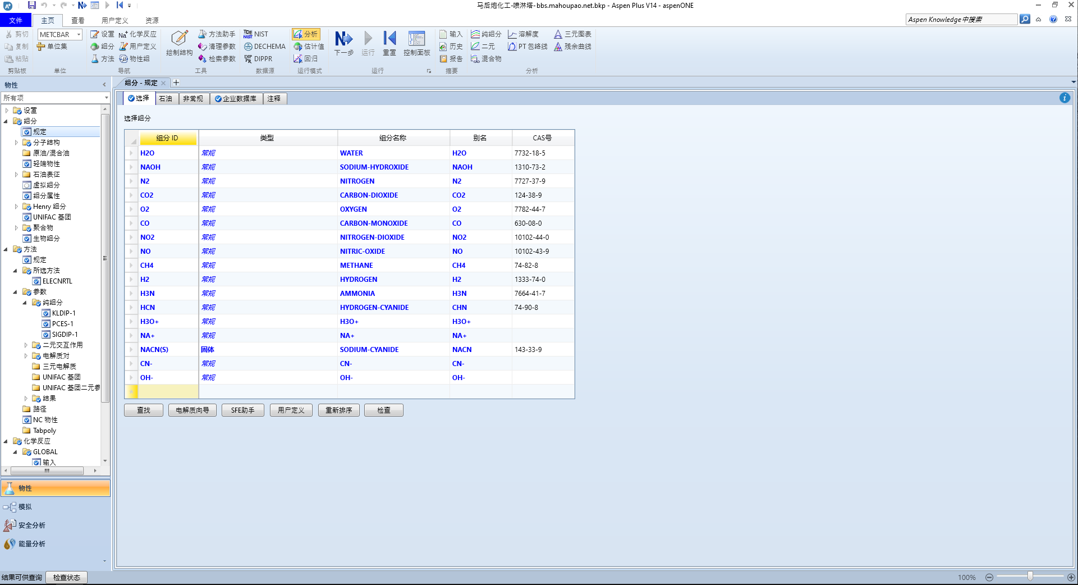Click the zoom in plus button
The width and height of the screenshot is (1078, 585).
pos(1071,577)
